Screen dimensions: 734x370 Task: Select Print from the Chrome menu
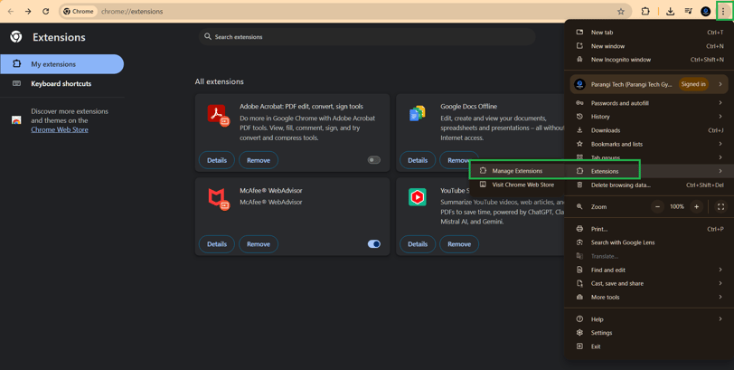pyautogui.click(x=649, y=229)
